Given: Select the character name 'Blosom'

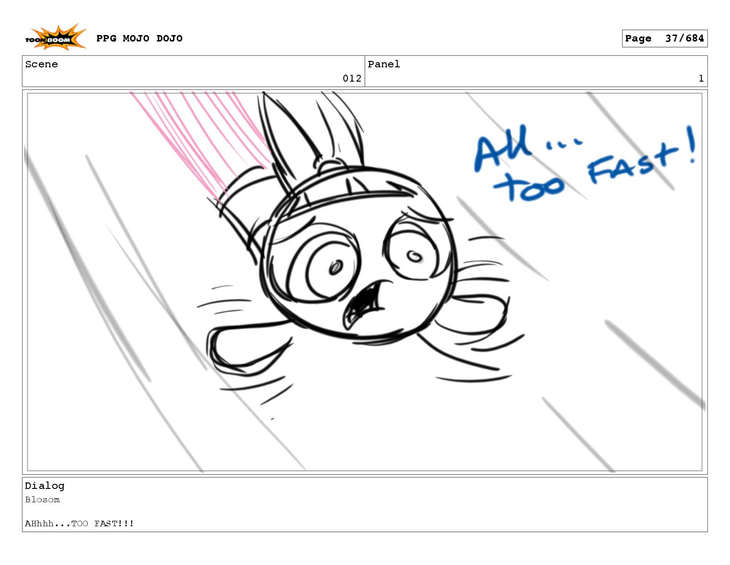Looking at the screenshot, I should [42, 500].
